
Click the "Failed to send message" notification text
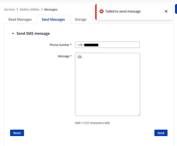123,11
